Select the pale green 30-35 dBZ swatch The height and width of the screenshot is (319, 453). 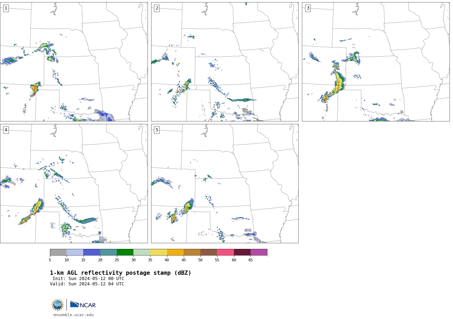click(142, 252)
